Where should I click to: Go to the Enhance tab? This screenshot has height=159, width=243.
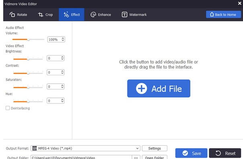101,14
